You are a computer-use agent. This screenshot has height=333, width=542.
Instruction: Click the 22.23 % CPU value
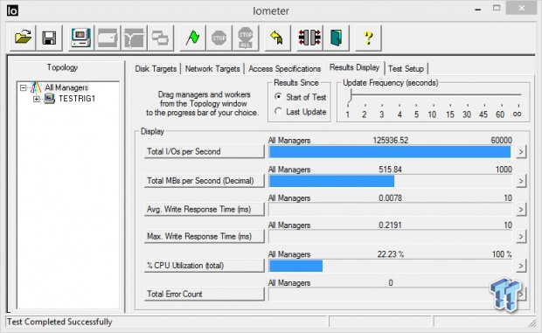[390, 254]
